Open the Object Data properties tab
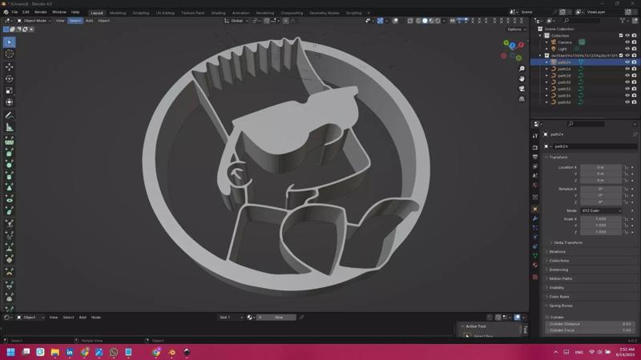The width and height of the screenshot is (641, 360). (x=535, y=256)
